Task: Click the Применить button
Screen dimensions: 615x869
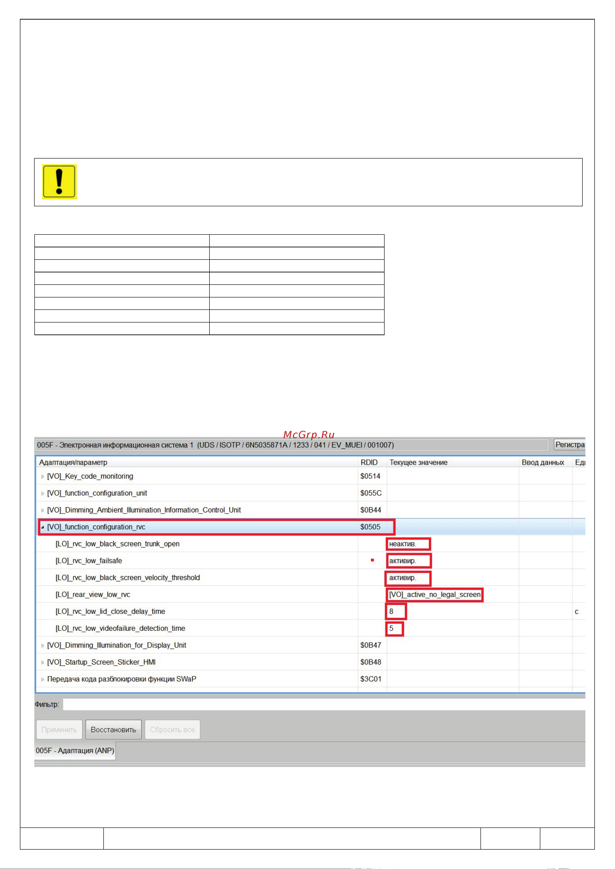Action: click(59, 729)
